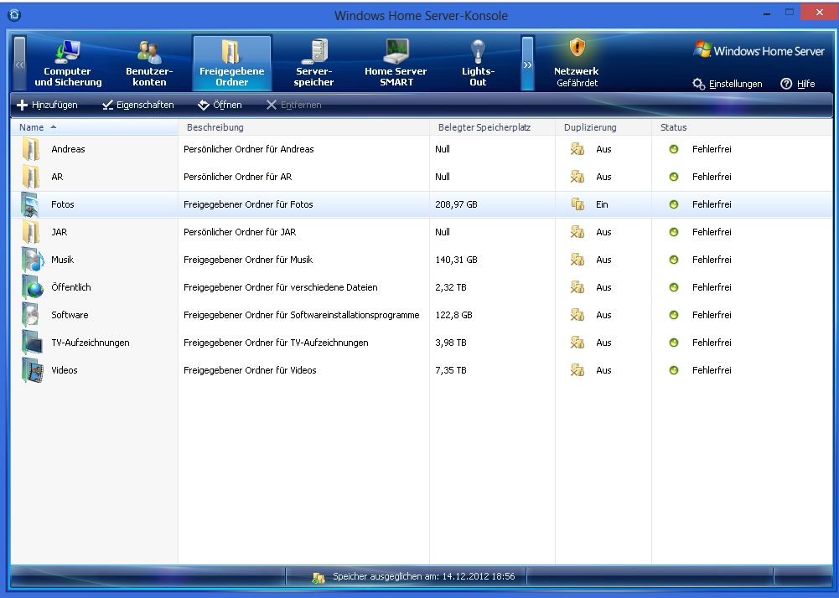Click the '208,97 GB' size value
The image size is (839, 598).
tap(457, 204)
